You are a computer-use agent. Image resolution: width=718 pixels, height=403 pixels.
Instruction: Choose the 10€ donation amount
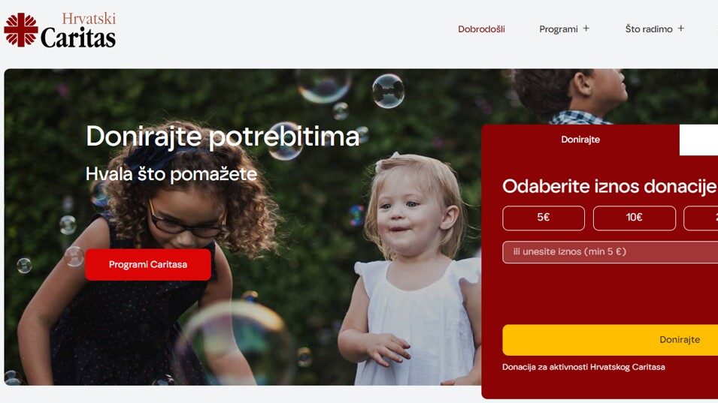tap(635, 218)
